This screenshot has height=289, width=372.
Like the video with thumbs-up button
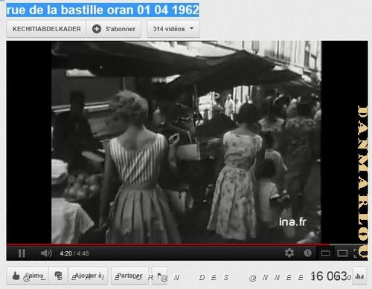tap(28, 276)
